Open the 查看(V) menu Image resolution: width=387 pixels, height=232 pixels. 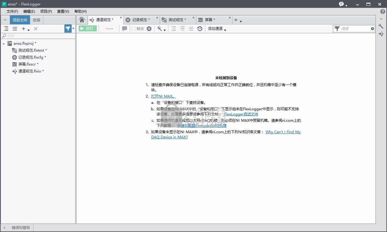[x=63, y=11]
